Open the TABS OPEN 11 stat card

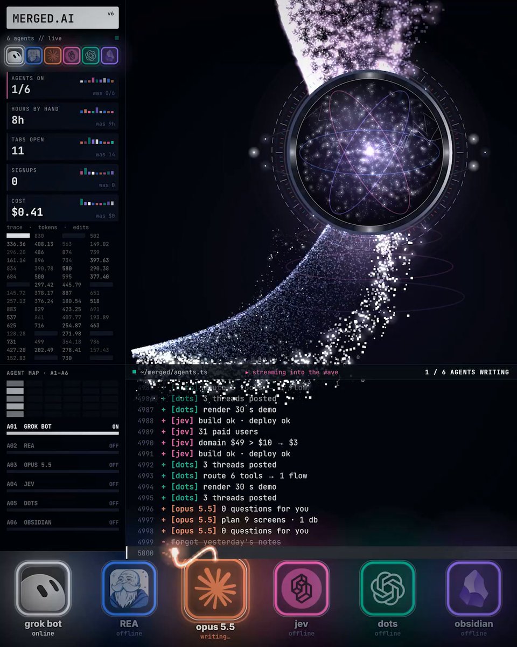coord(62,147)
